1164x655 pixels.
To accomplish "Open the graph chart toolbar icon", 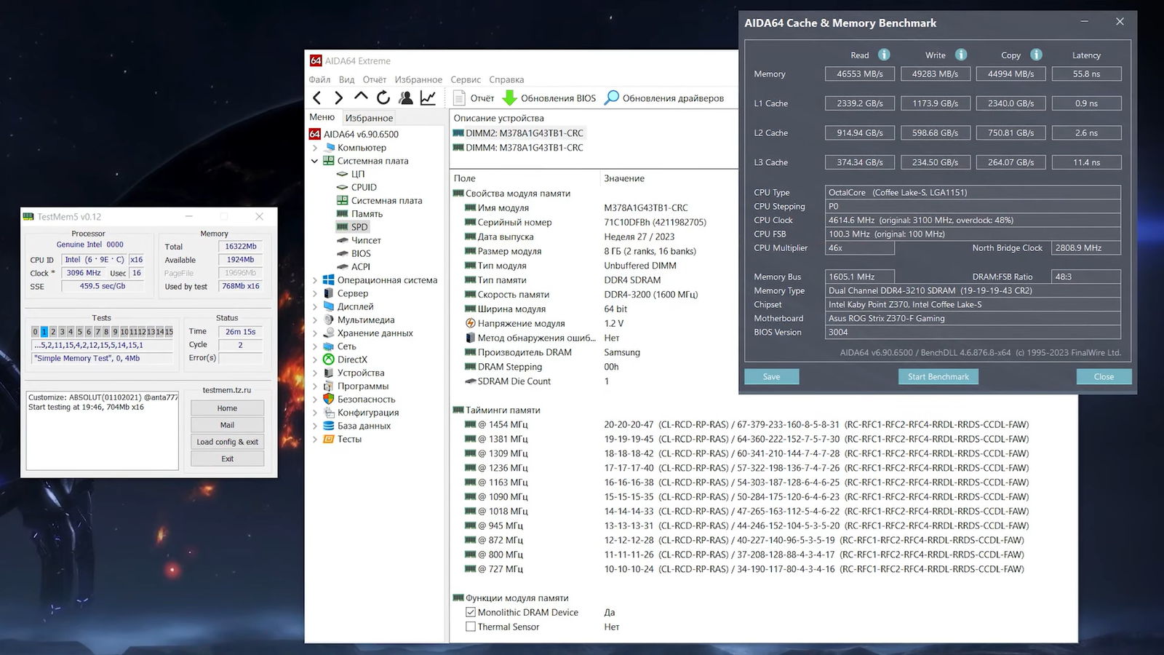I will 428,98.
